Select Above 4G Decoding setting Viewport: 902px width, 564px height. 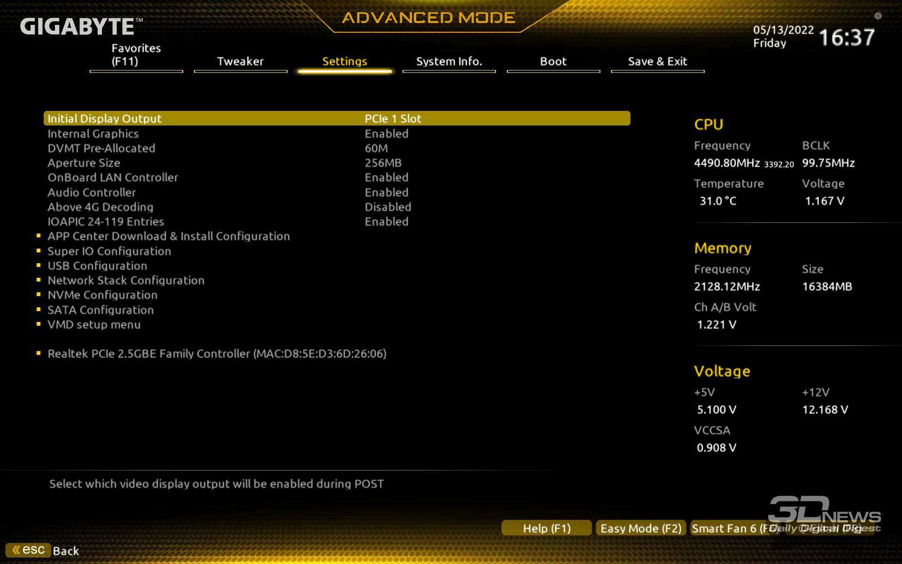[x=101, y=207]
